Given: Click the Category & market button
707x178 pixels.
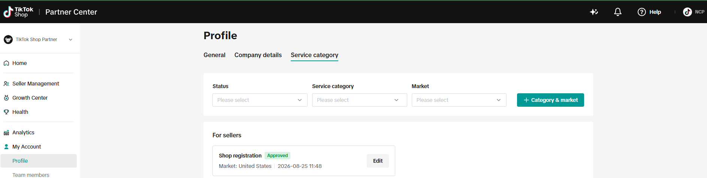Looking at the screenshot, I should [x=550, y=100].
